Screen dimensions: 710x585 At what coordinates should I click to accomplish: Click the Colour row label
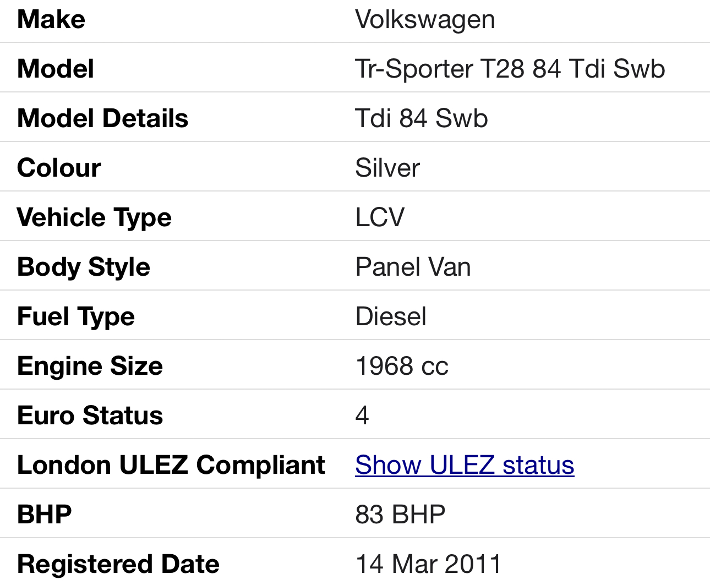(x=59, y=168)
